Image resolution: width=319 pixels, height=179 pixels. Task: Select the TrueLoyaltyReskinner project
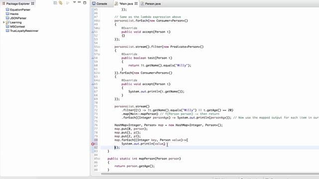click(24, 31)
